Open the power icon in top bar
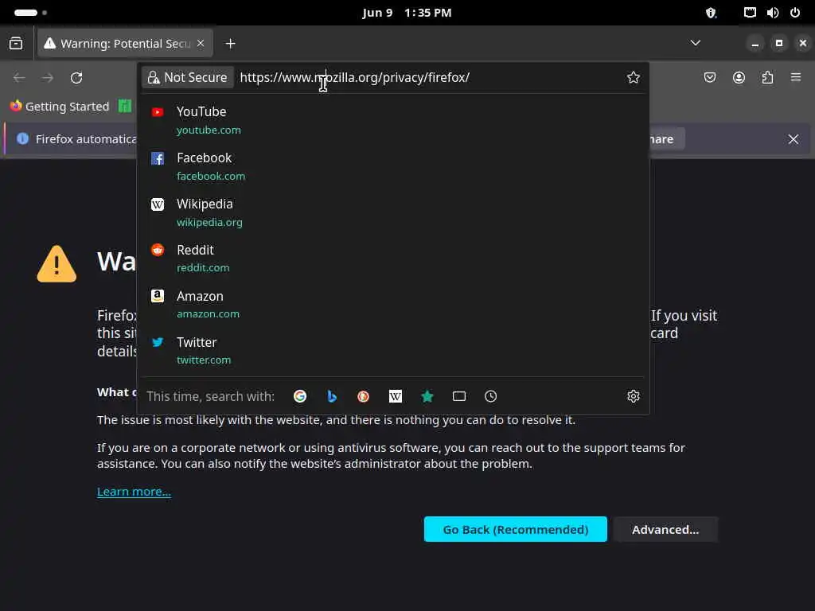815x611 pixels. point(795,13)
